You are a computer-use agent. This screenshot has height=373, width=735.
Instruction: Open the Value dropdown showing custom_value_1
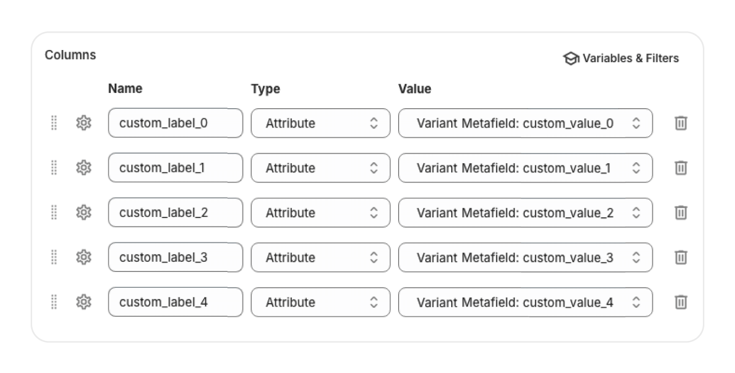coord(525,168)
